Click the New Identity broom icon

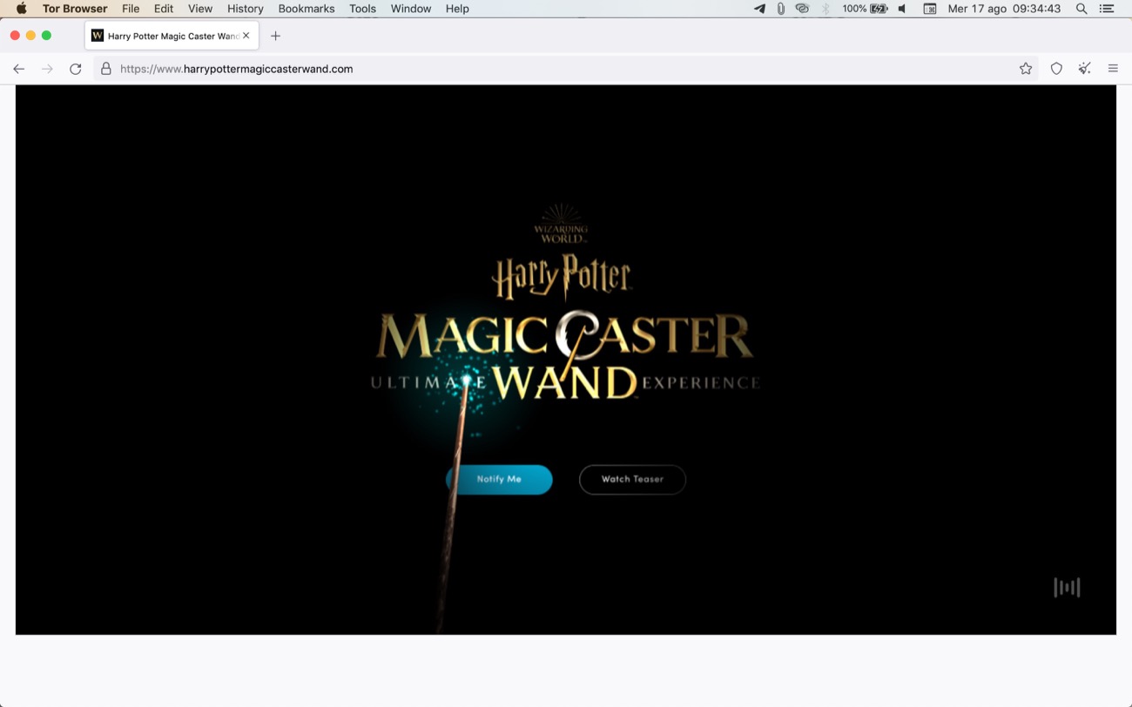(x=1084, y=69)
